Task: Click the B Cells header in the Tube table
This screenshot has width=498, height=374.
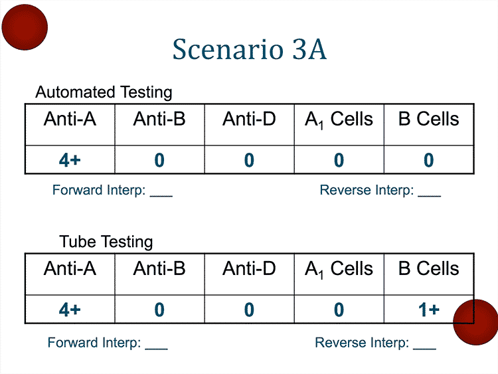Action: tap(428, 269)
